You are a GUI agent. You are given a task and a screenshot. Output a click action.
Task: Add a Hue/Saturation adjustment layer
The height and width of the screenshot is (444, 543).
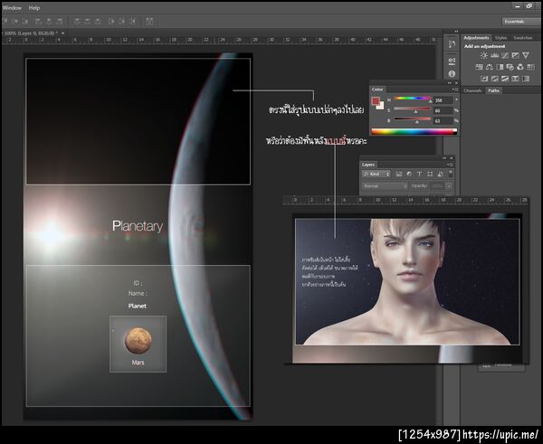479,67
